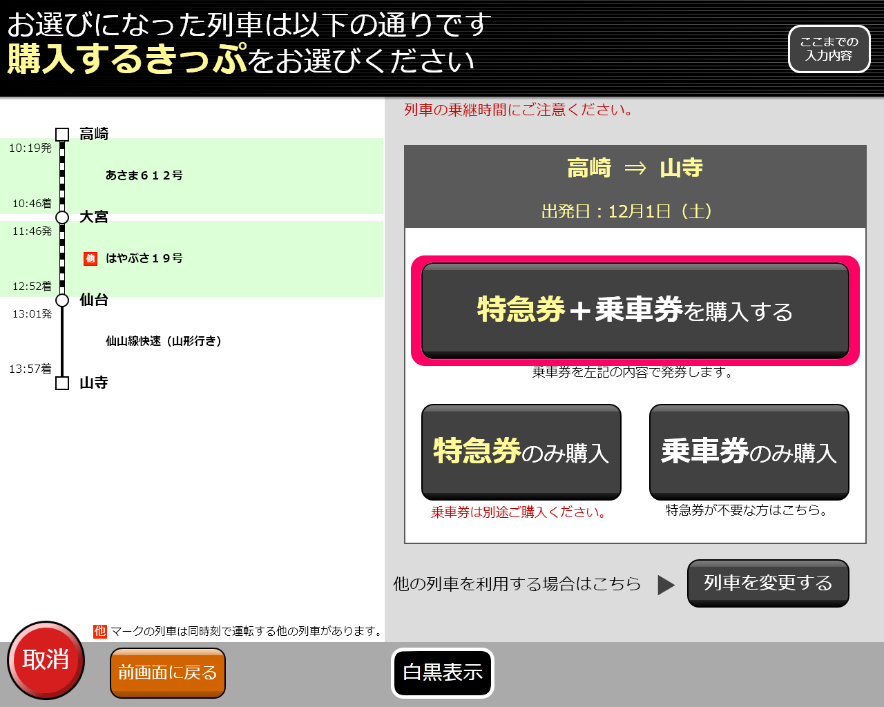Click 特急券が不要な方はこちら note

click(747, 510)
